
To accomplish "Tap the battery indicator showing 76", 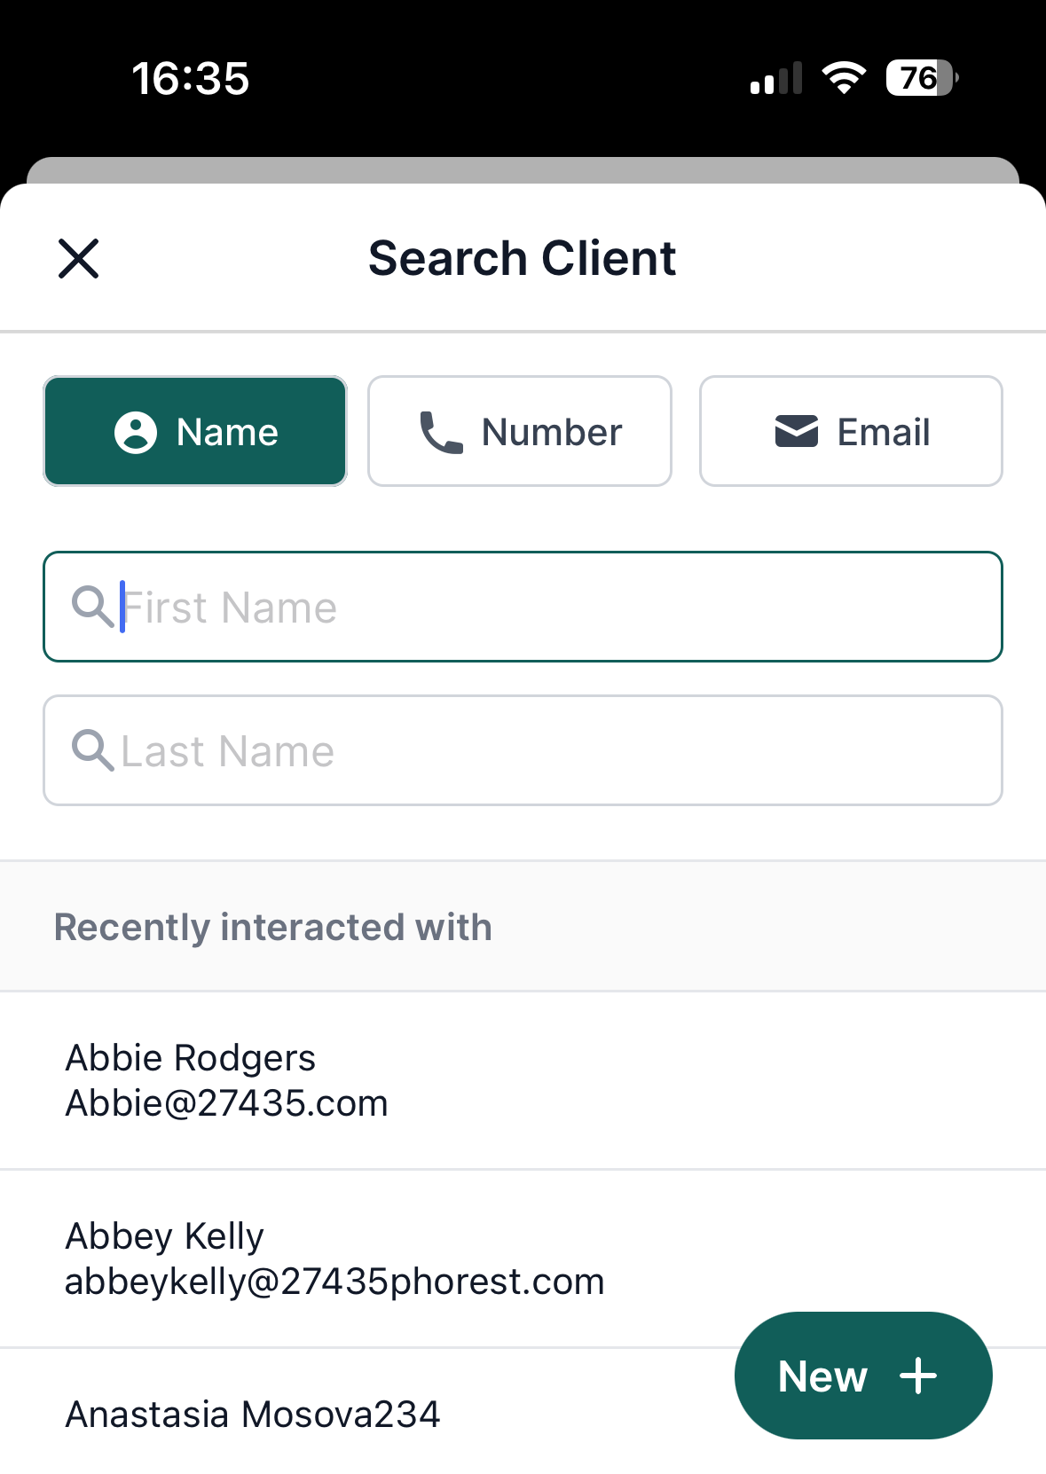I will tap(922, 78).
